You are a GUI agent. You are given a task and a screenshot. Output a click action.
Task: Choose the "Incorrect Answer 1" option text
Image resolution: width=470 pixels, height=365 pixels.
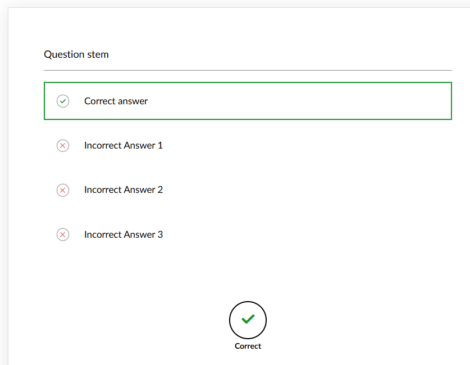[123, 146]
